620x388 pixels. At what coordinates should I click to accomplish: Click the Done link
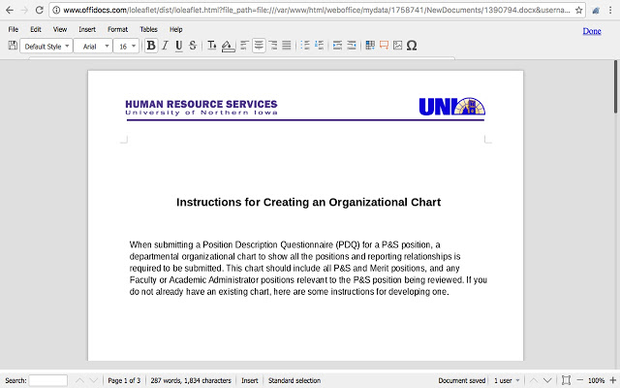[592, 31]
